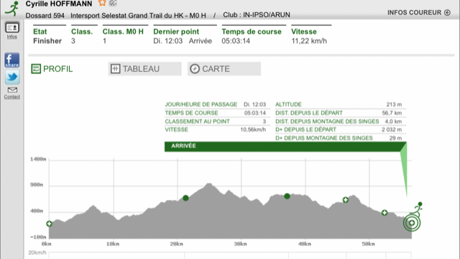Switch to the TABLEAU tab
The image size is (460, 259).
[x=145, y=69]
